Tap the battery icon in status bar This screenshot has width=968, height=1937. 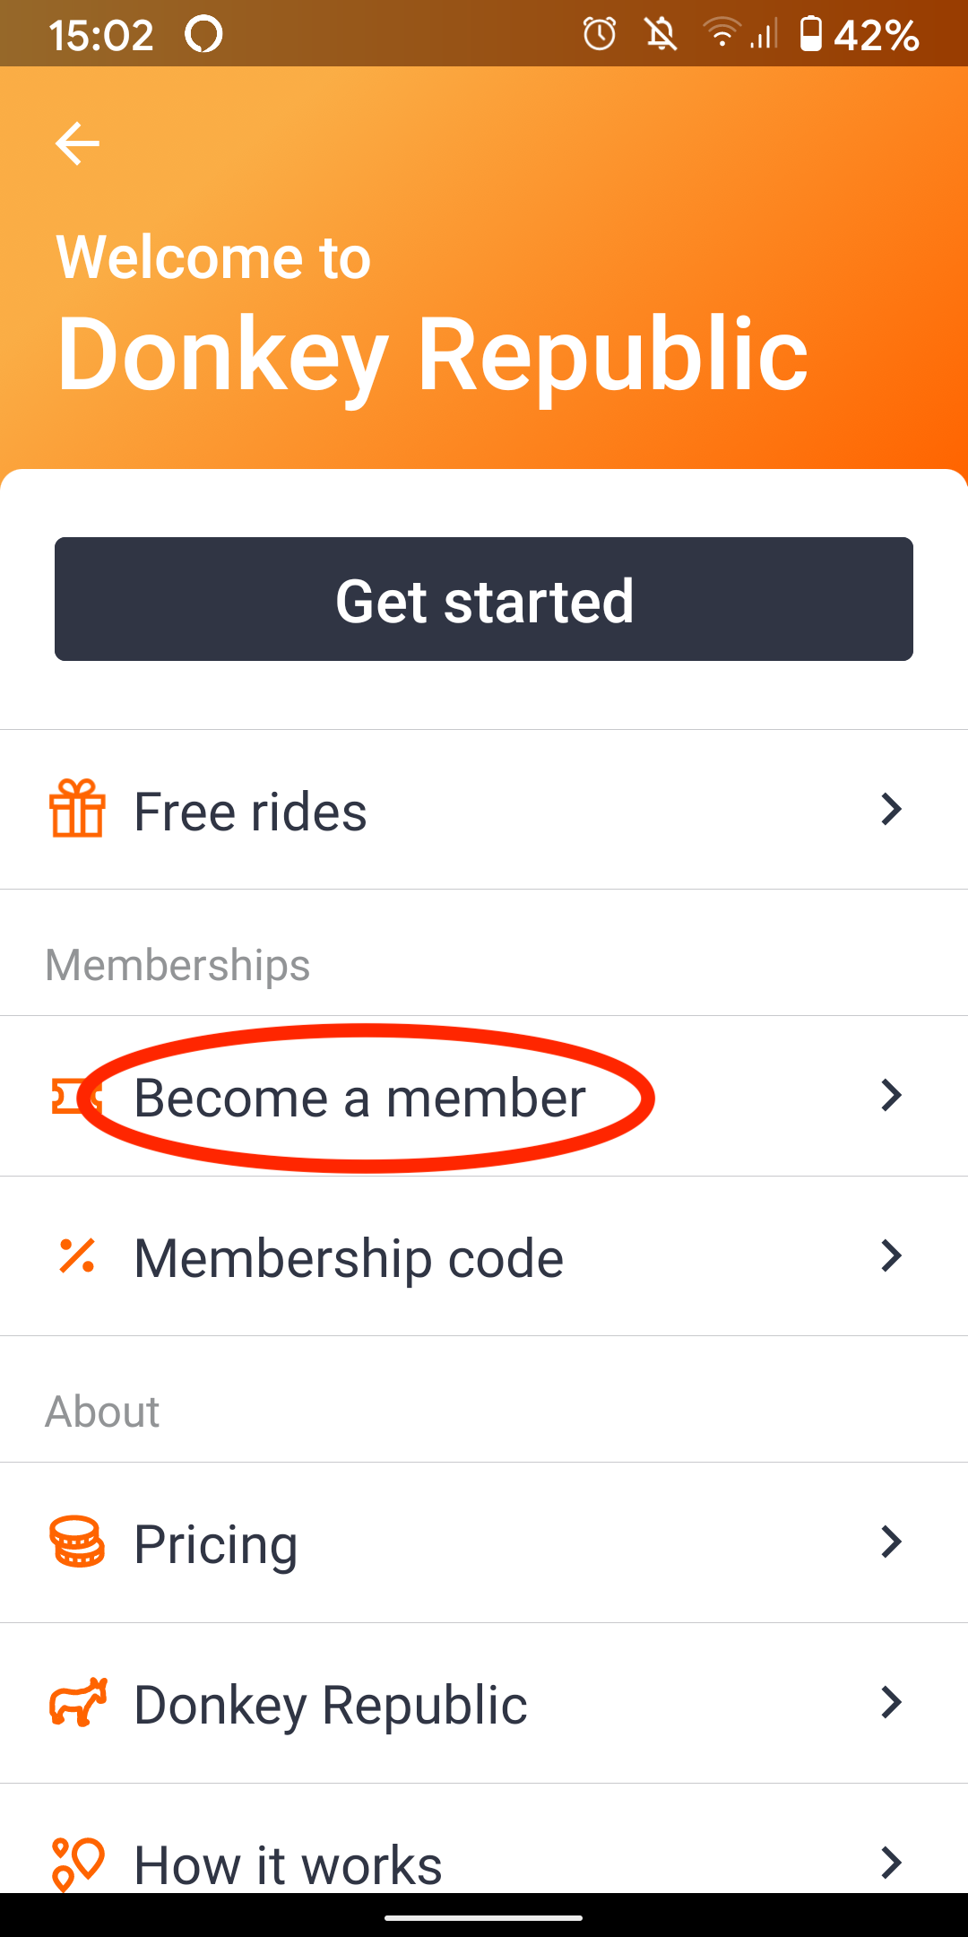(x=810, y=35)
